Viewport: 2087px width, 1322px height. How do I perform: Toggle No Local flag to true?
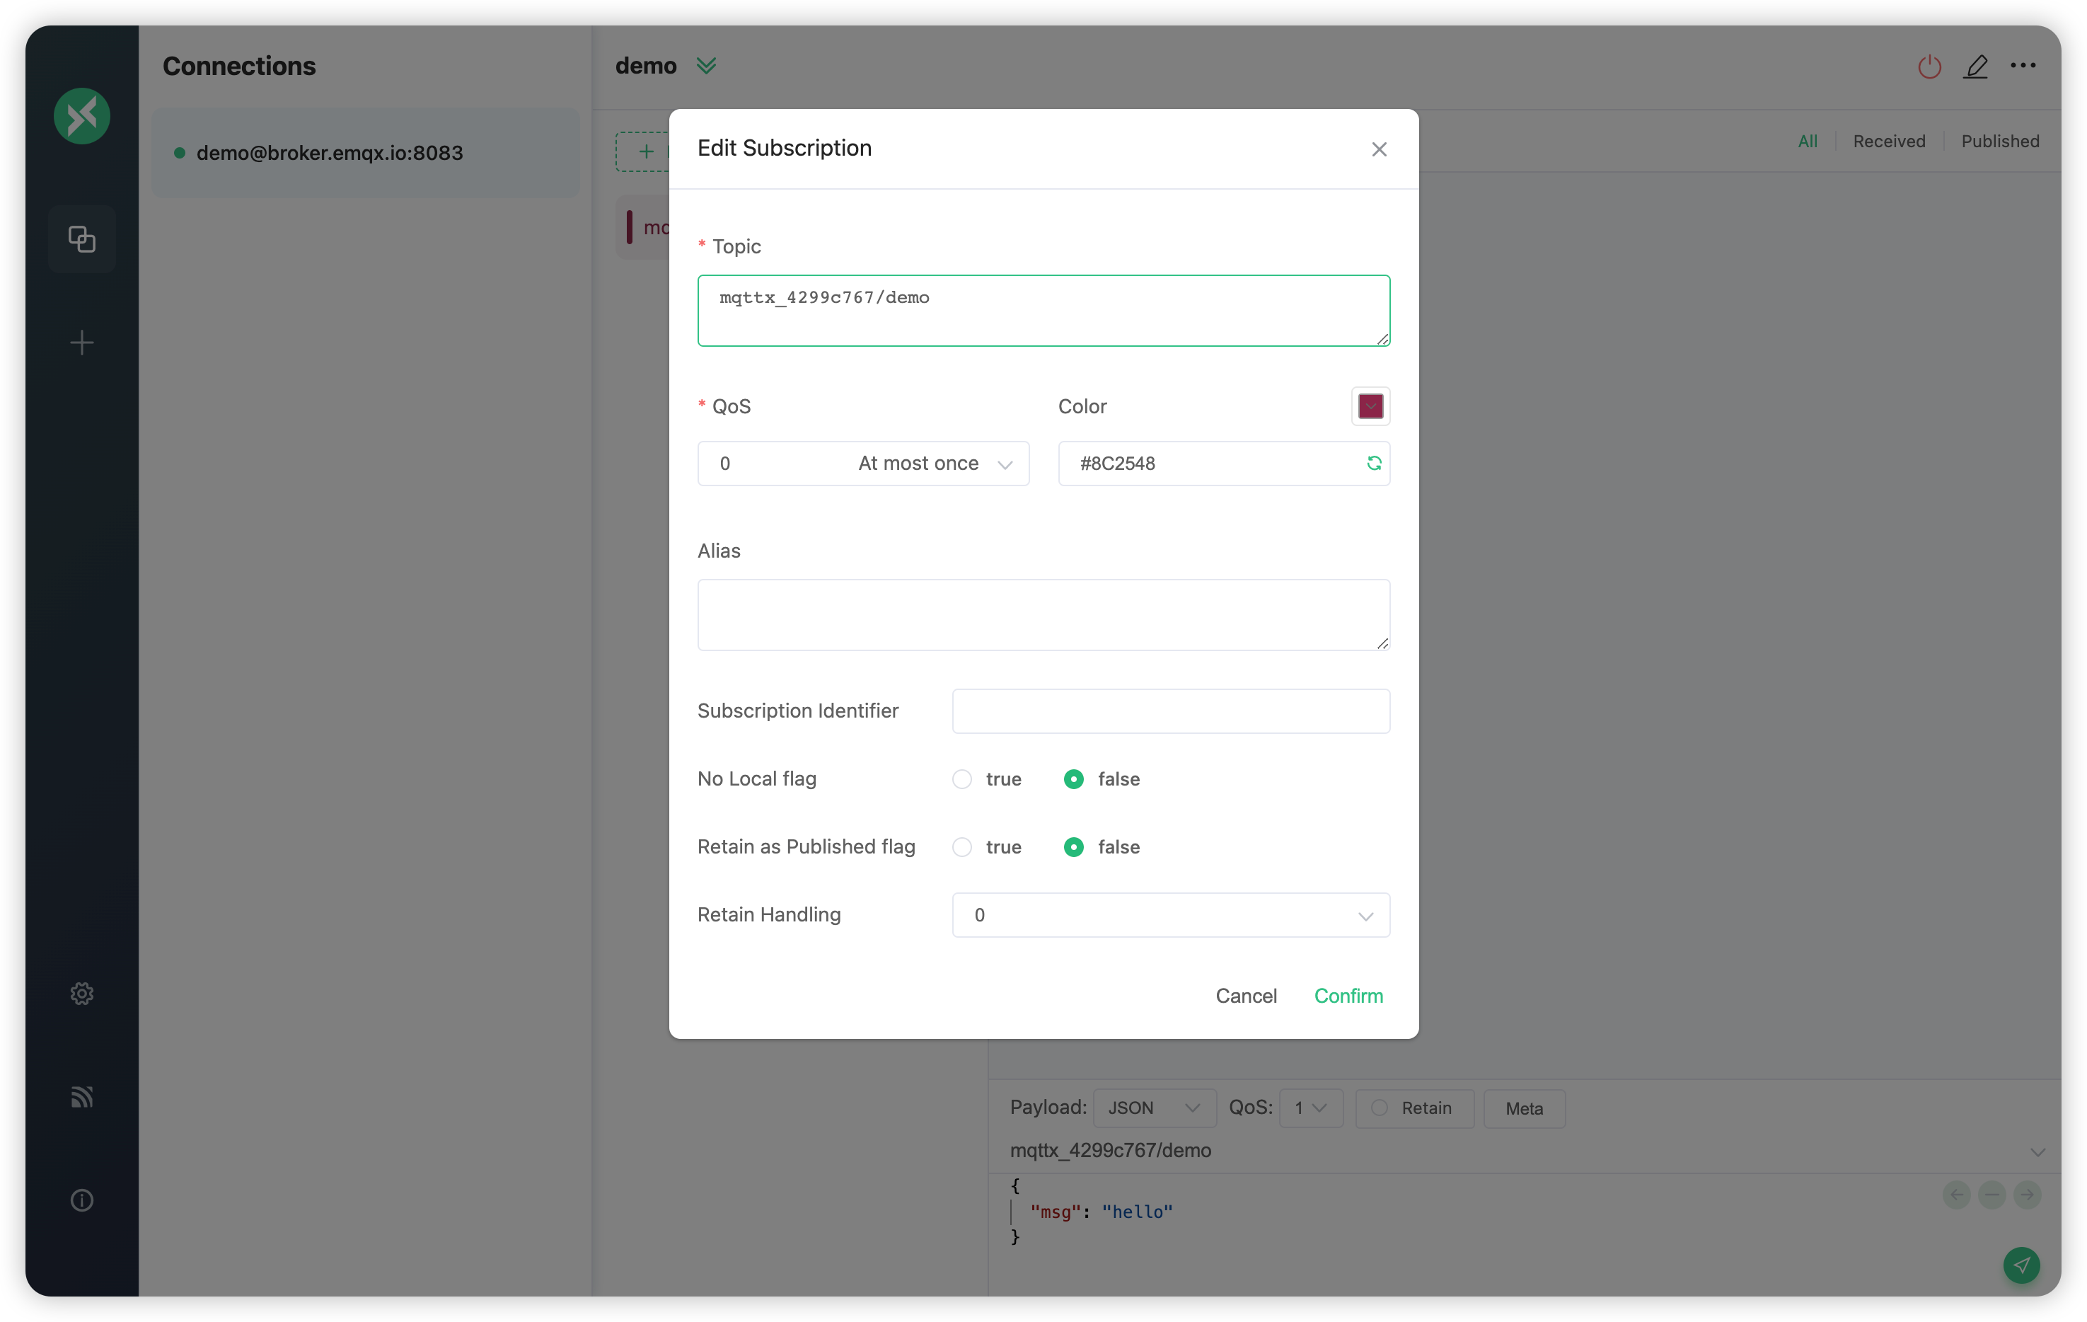tap(963, 777)
